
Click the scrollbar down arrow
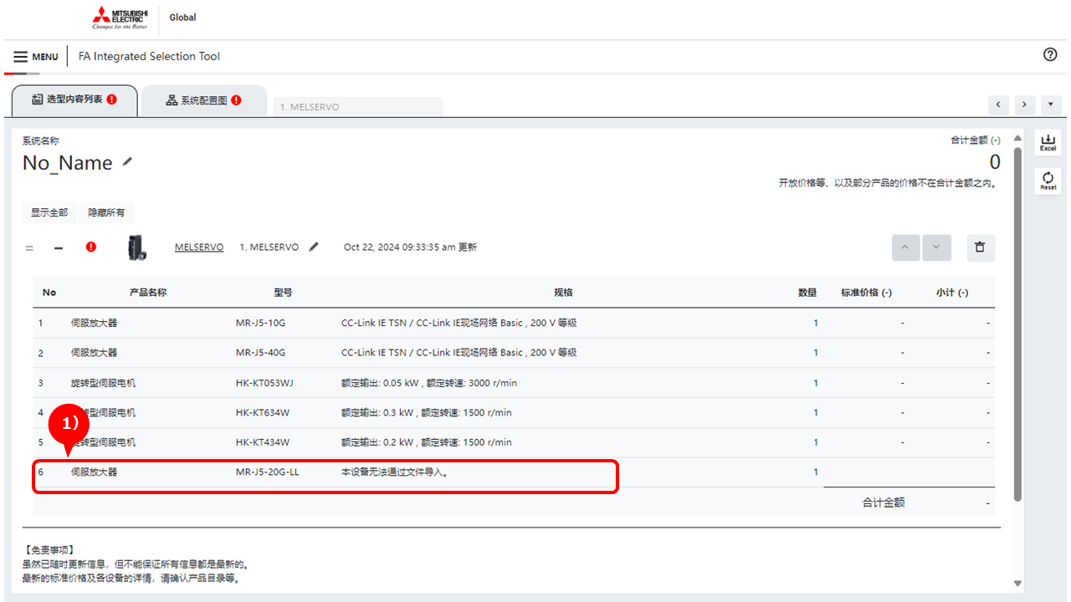(x=1017, y=583)
